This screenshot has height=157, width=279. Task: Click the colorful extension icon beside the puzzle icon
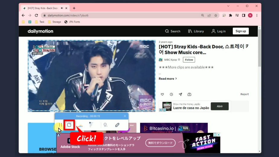[x=224, y=15]
